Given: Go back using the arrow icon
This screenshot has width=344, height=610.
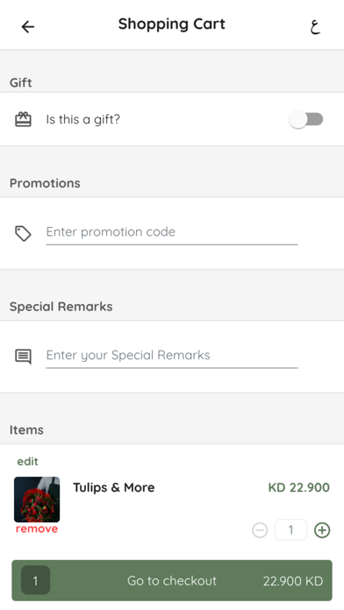Looking at the screenshot, I should 28,26.
